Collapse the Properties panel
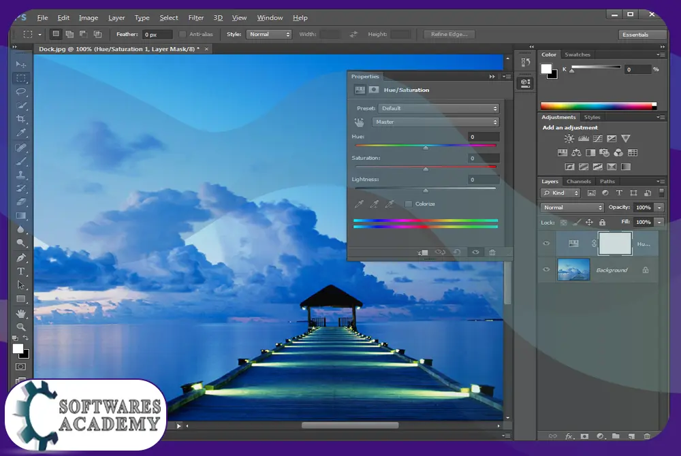681x456 pixels. click(x=492, y=76)
